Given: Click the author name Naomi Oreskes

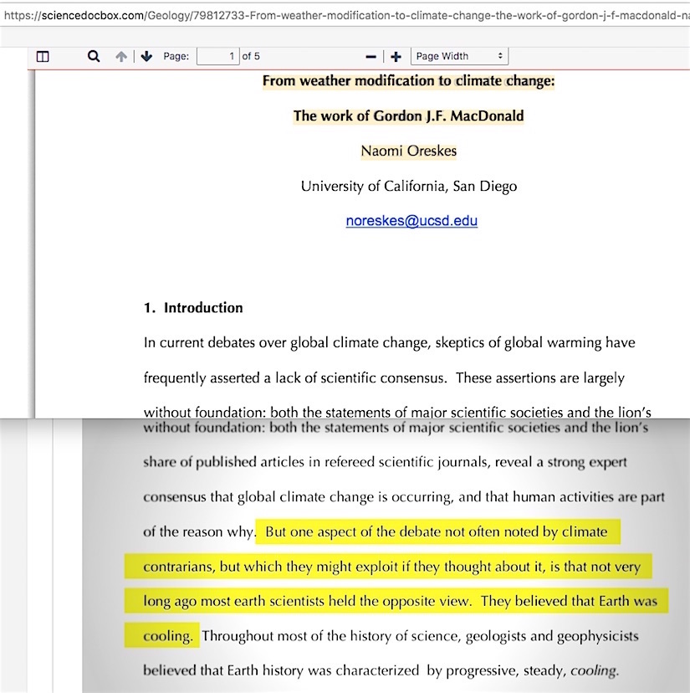Looking at the screenshot, I should (x=408, y=151).
